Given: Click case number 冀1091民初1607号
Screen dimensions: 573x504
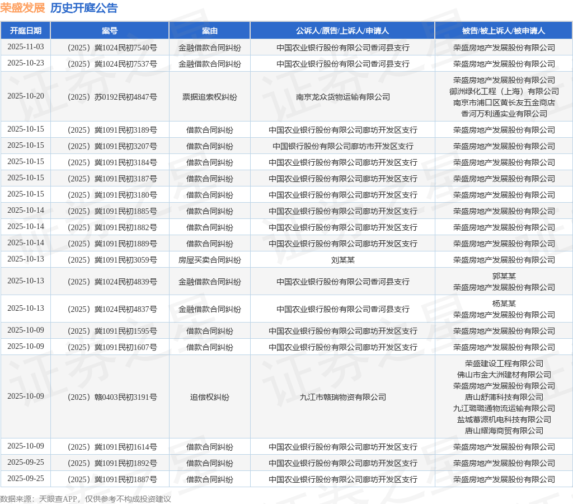Looking at the screenshot, I should [112, 347].
